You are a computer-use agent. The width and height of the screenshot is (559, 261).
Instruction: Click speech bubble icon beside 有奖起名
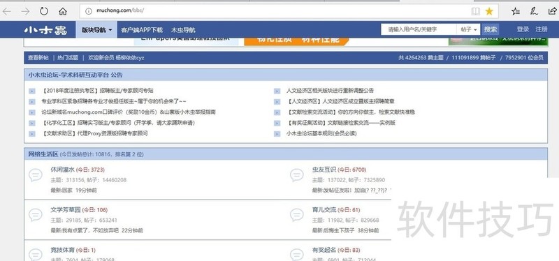[296, 255]
